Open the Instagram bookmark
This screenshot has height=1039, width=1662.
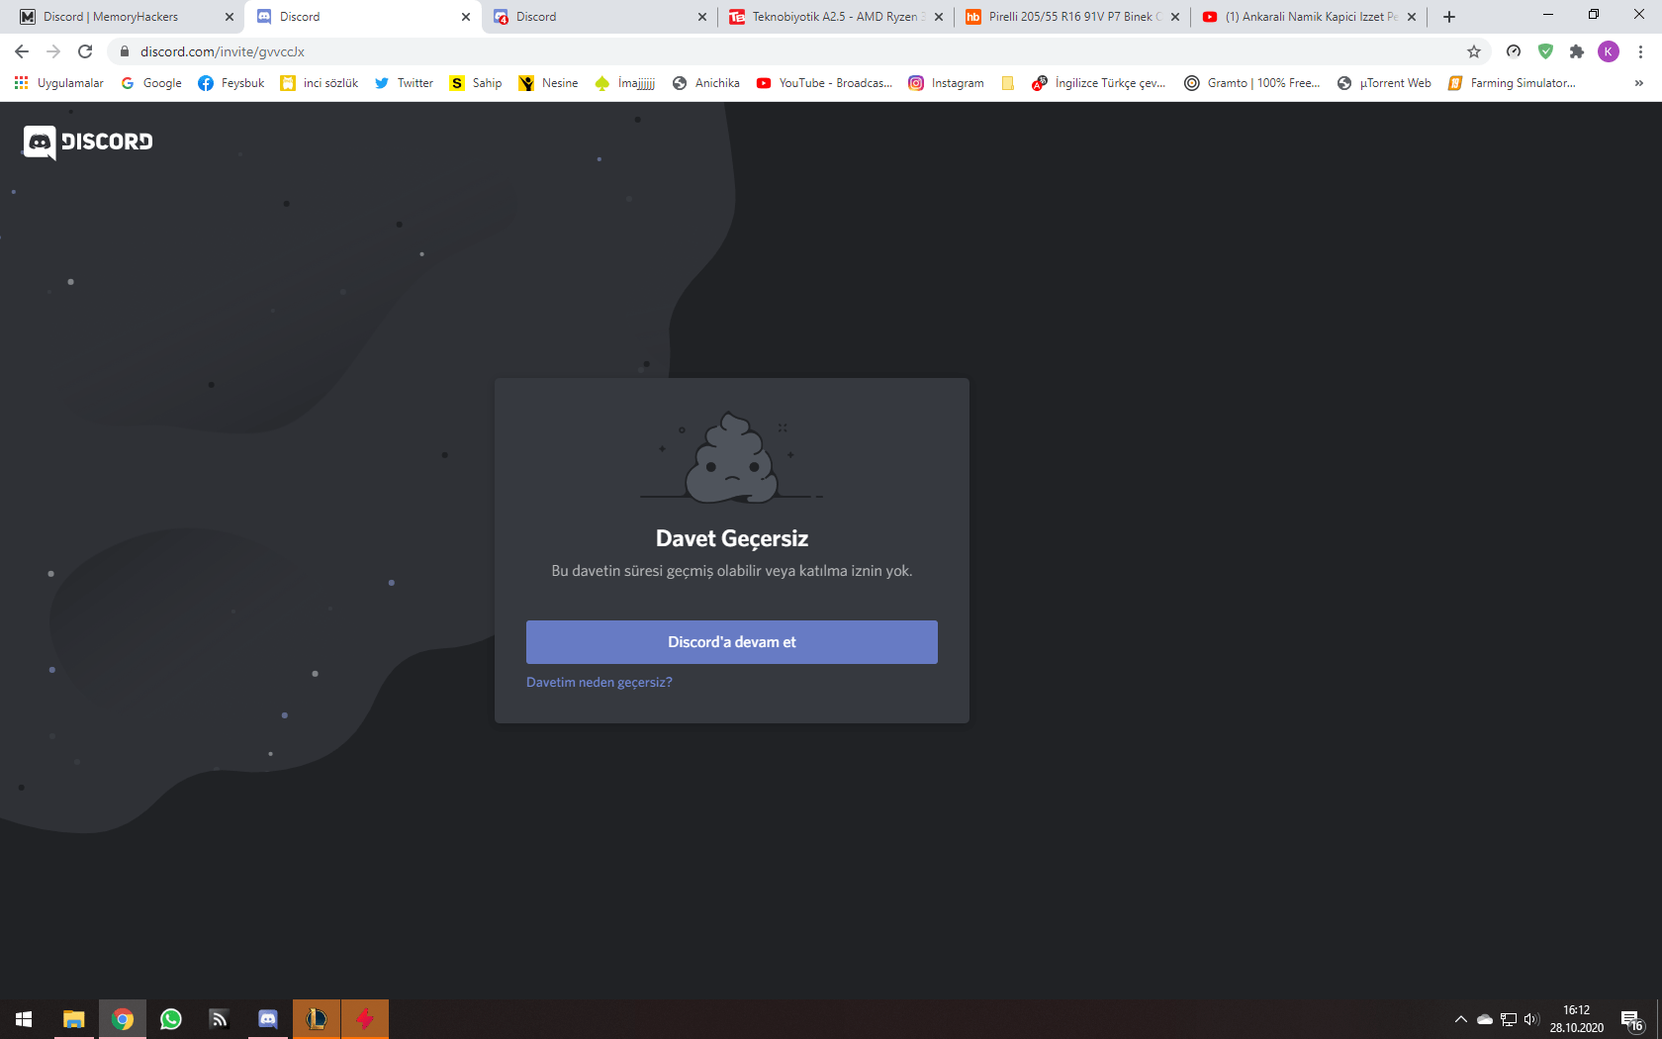pos(947,83)
